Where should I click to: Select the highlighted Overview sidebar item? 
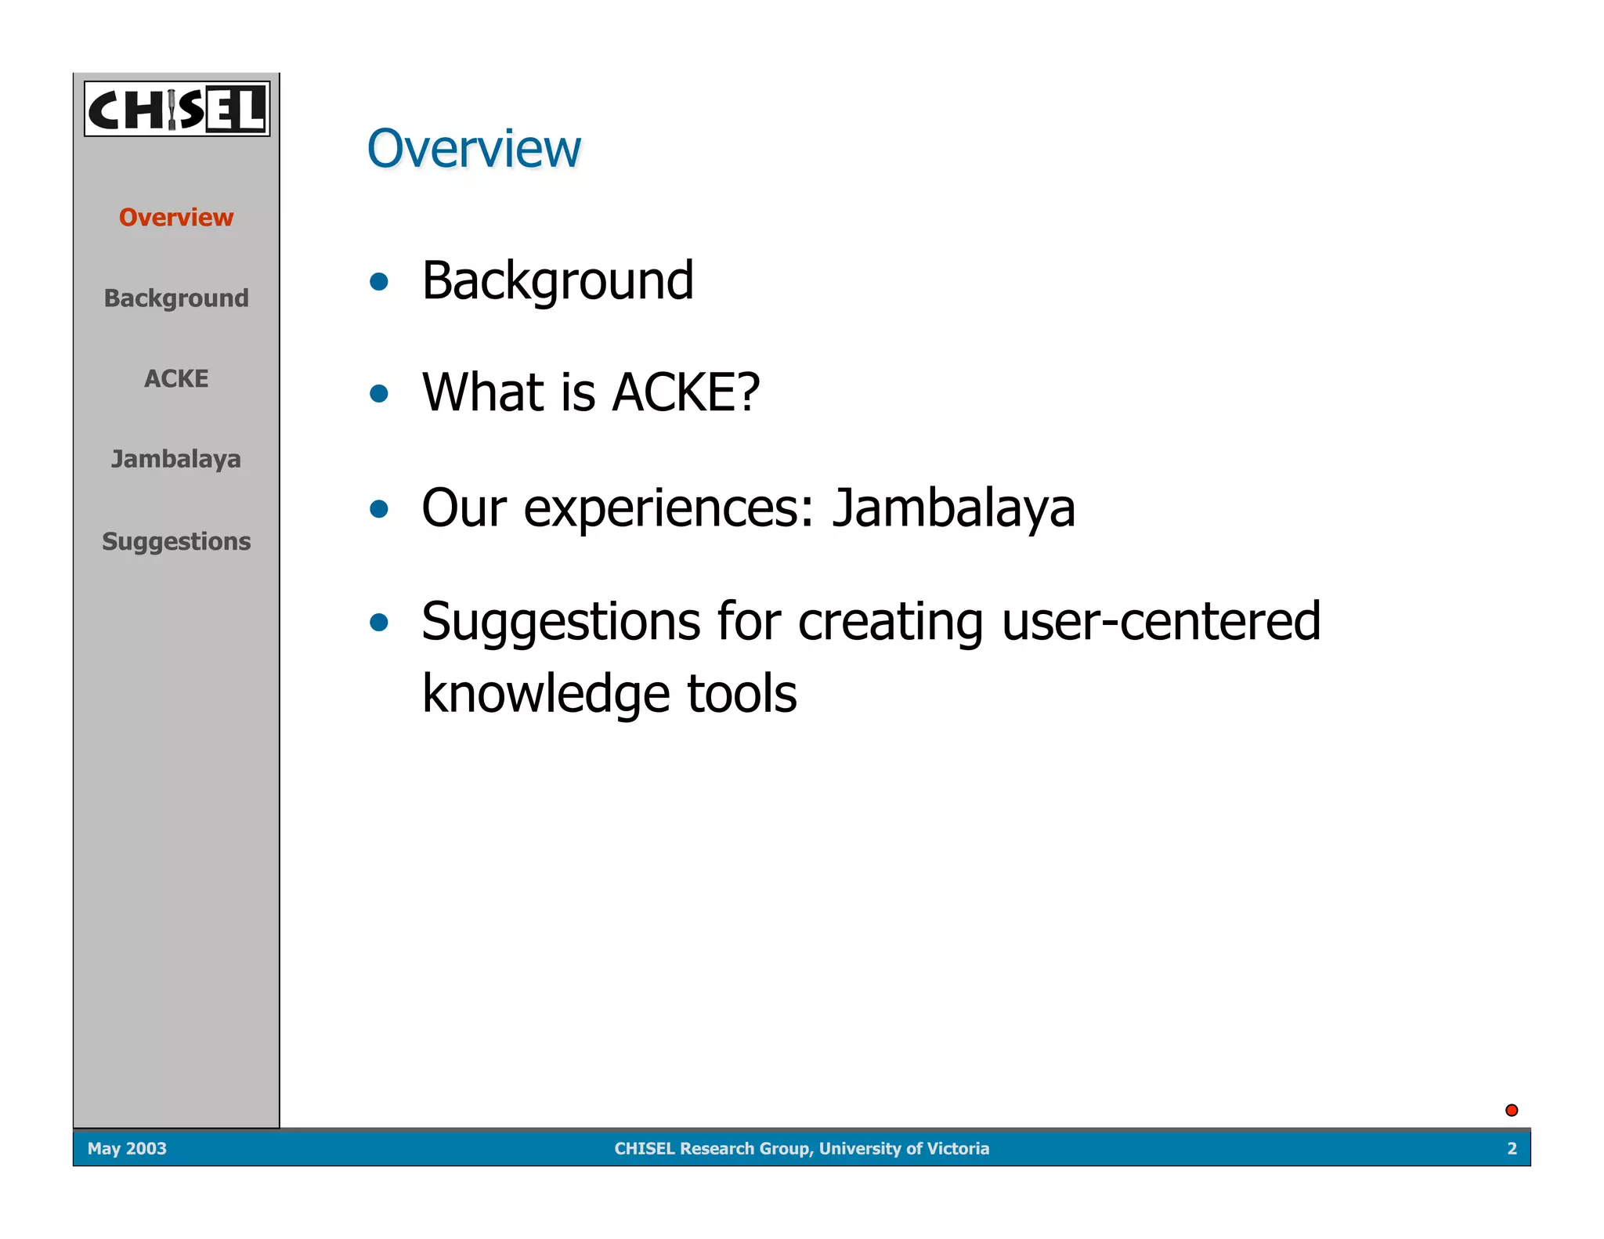176,217
